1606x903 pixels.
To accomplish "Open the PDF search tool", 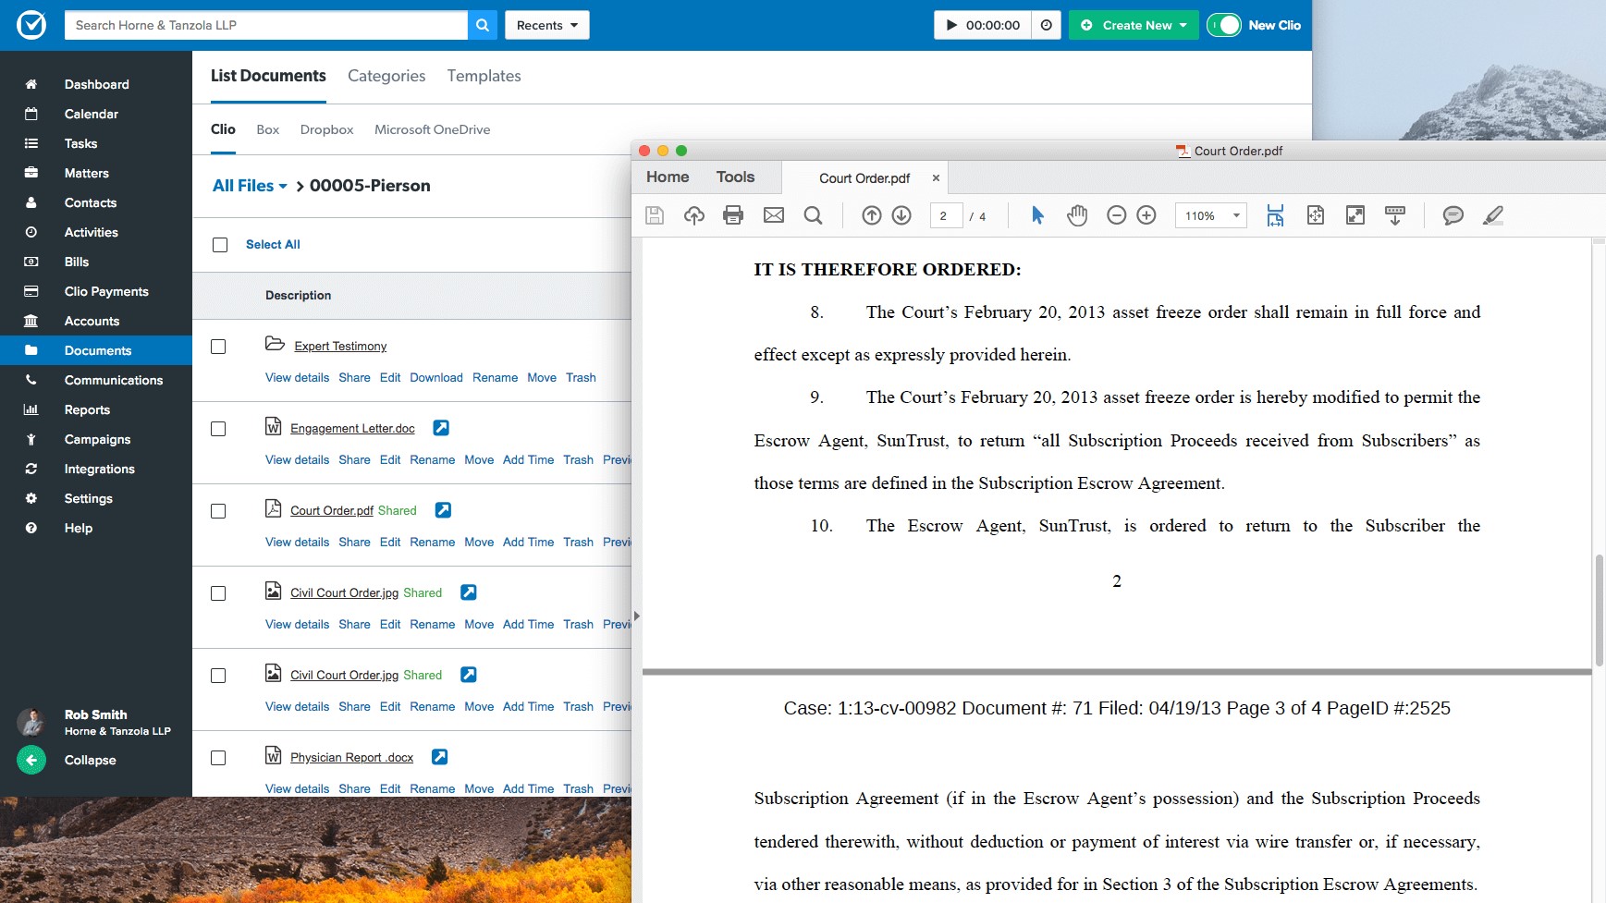I will (813, 214).
